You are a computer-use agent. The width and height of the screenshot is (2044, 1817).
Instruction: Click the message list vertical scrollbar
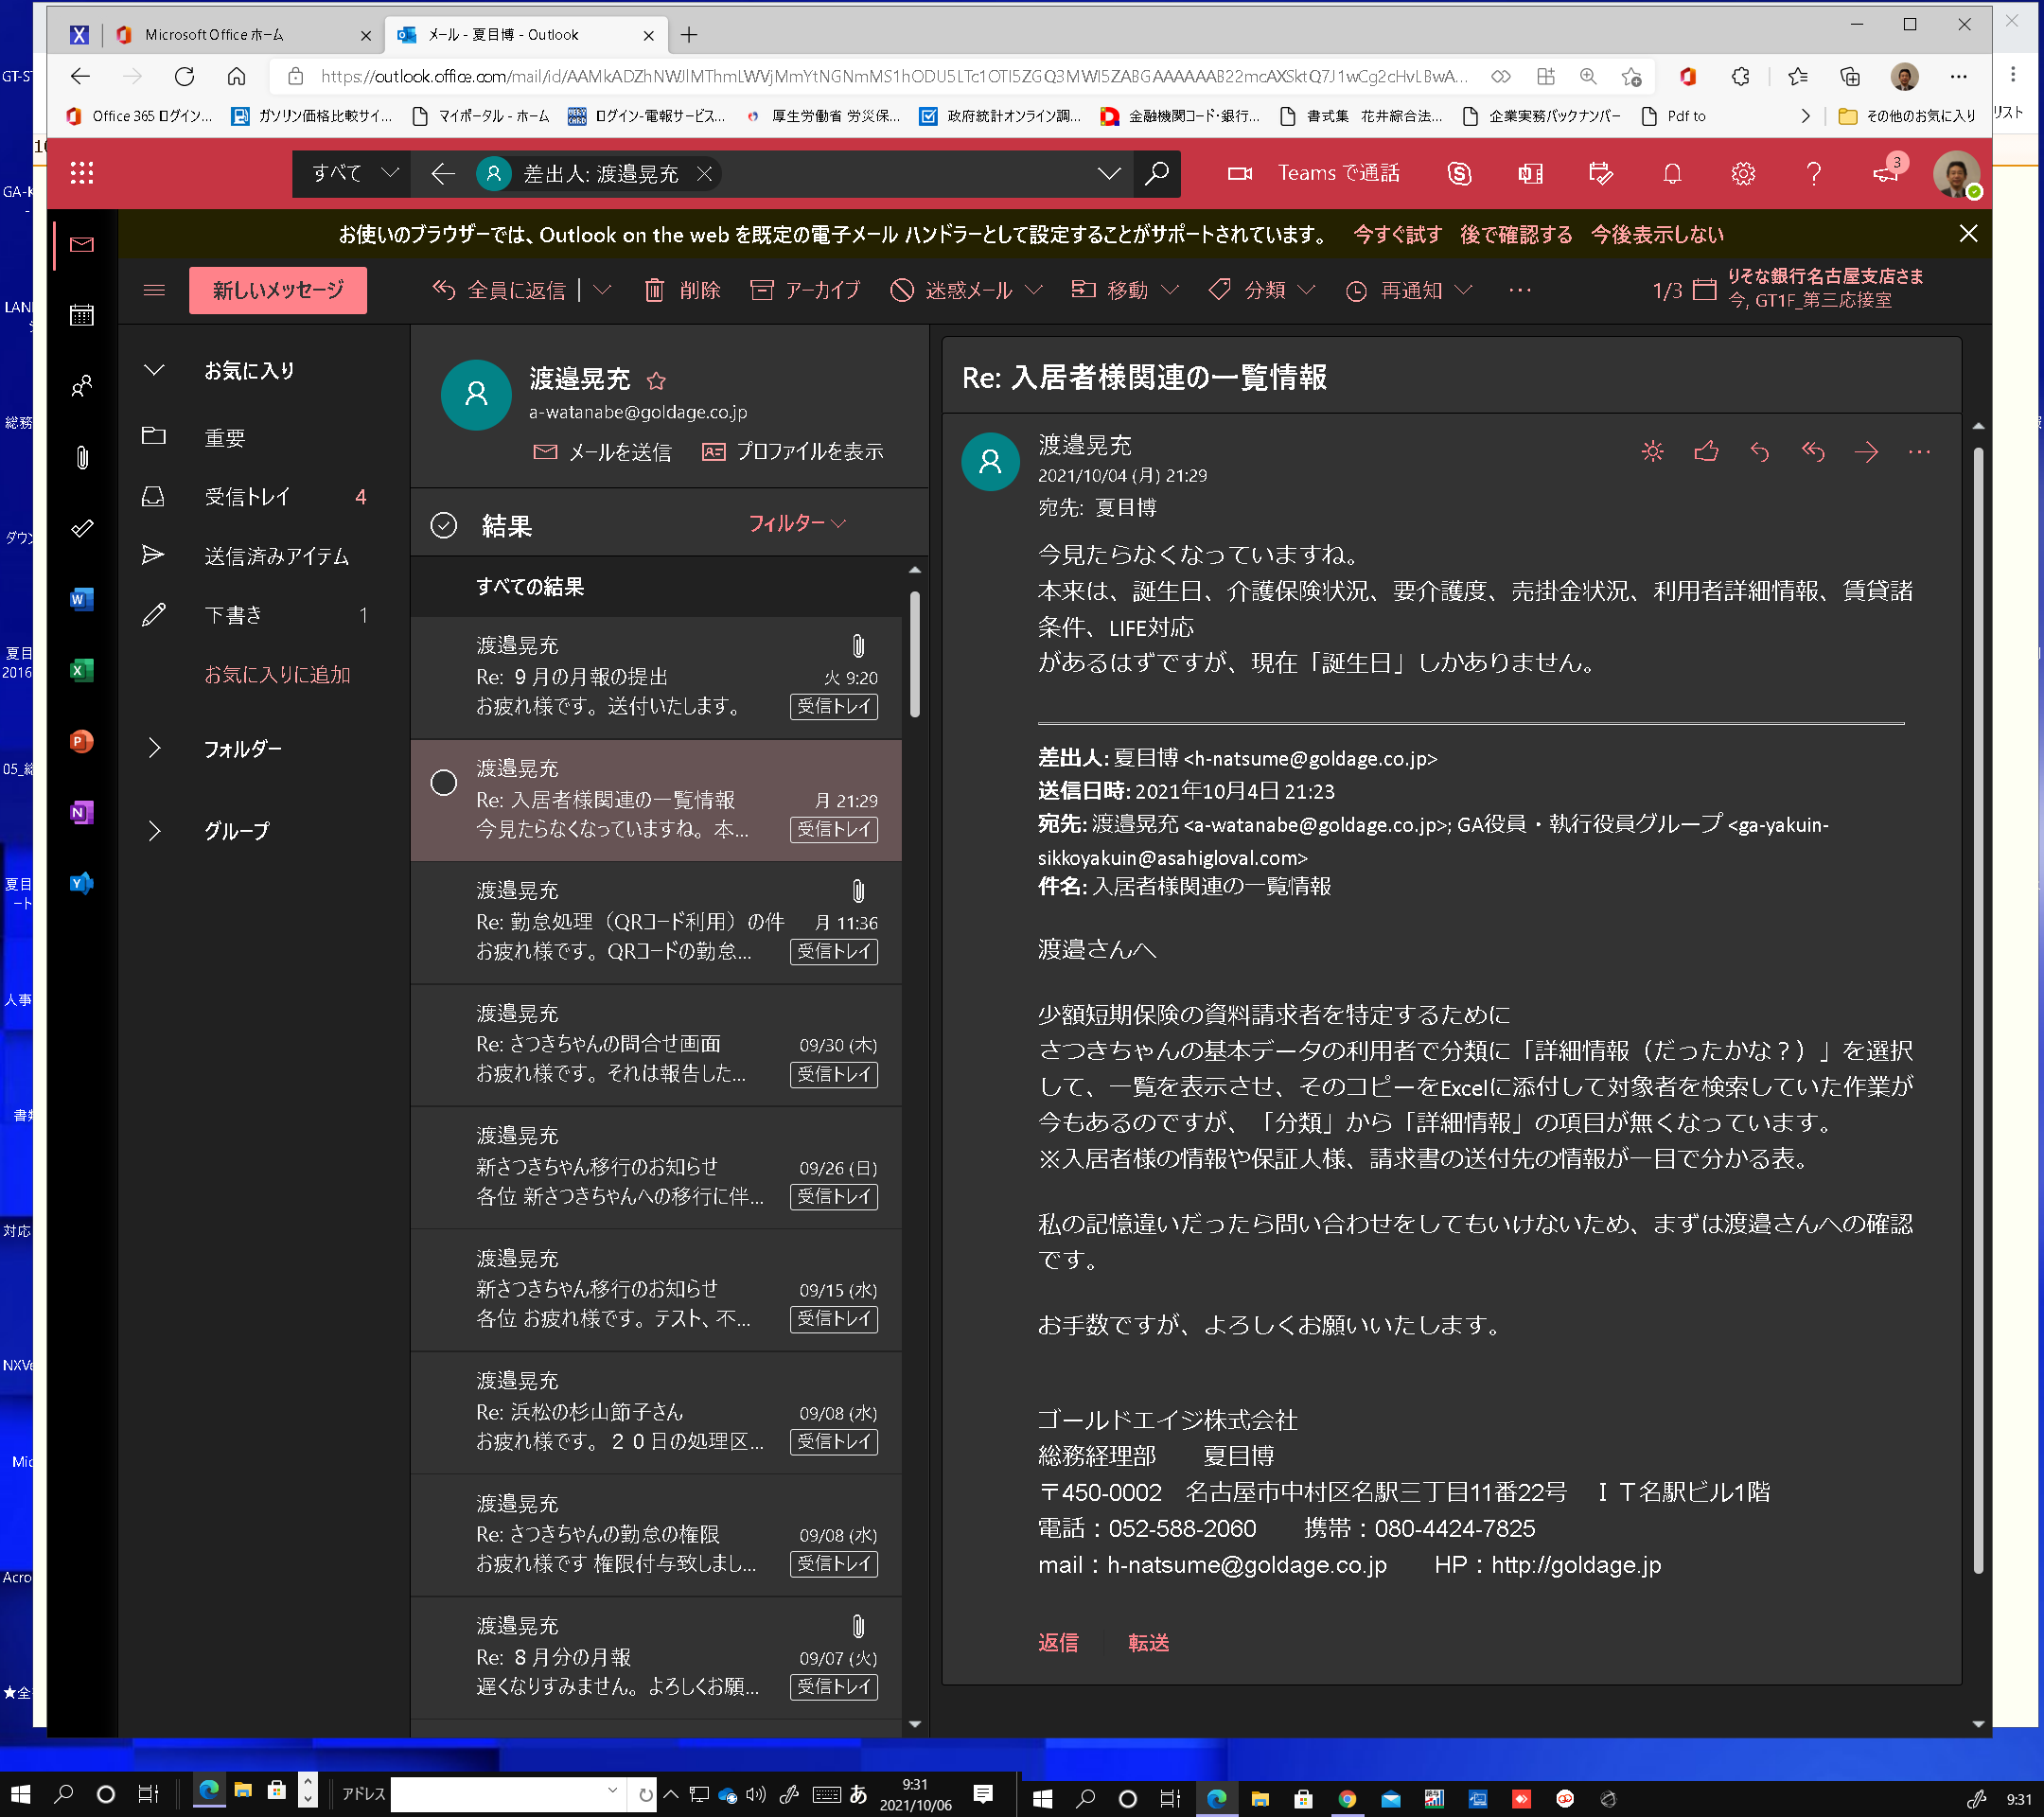pyautogui.click(x=914, y=655)
